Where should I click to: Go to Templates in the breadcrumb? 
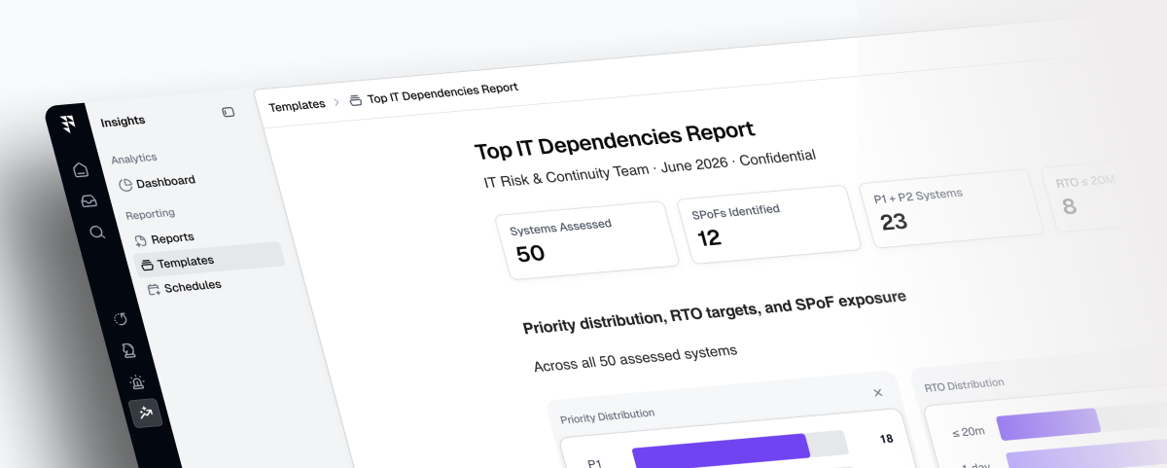[297, 105]
